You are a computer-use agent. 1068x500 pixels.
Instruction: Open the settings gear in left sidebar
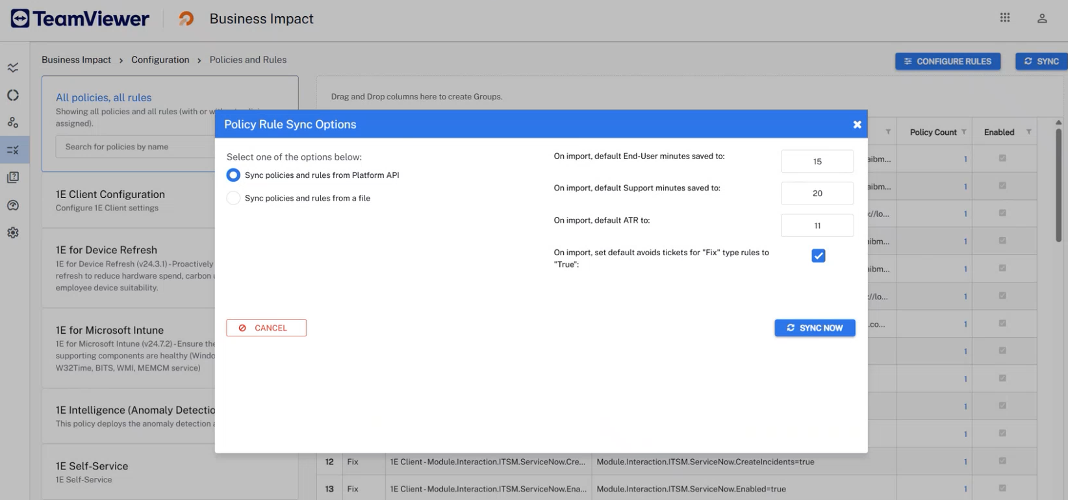[13, 232]
